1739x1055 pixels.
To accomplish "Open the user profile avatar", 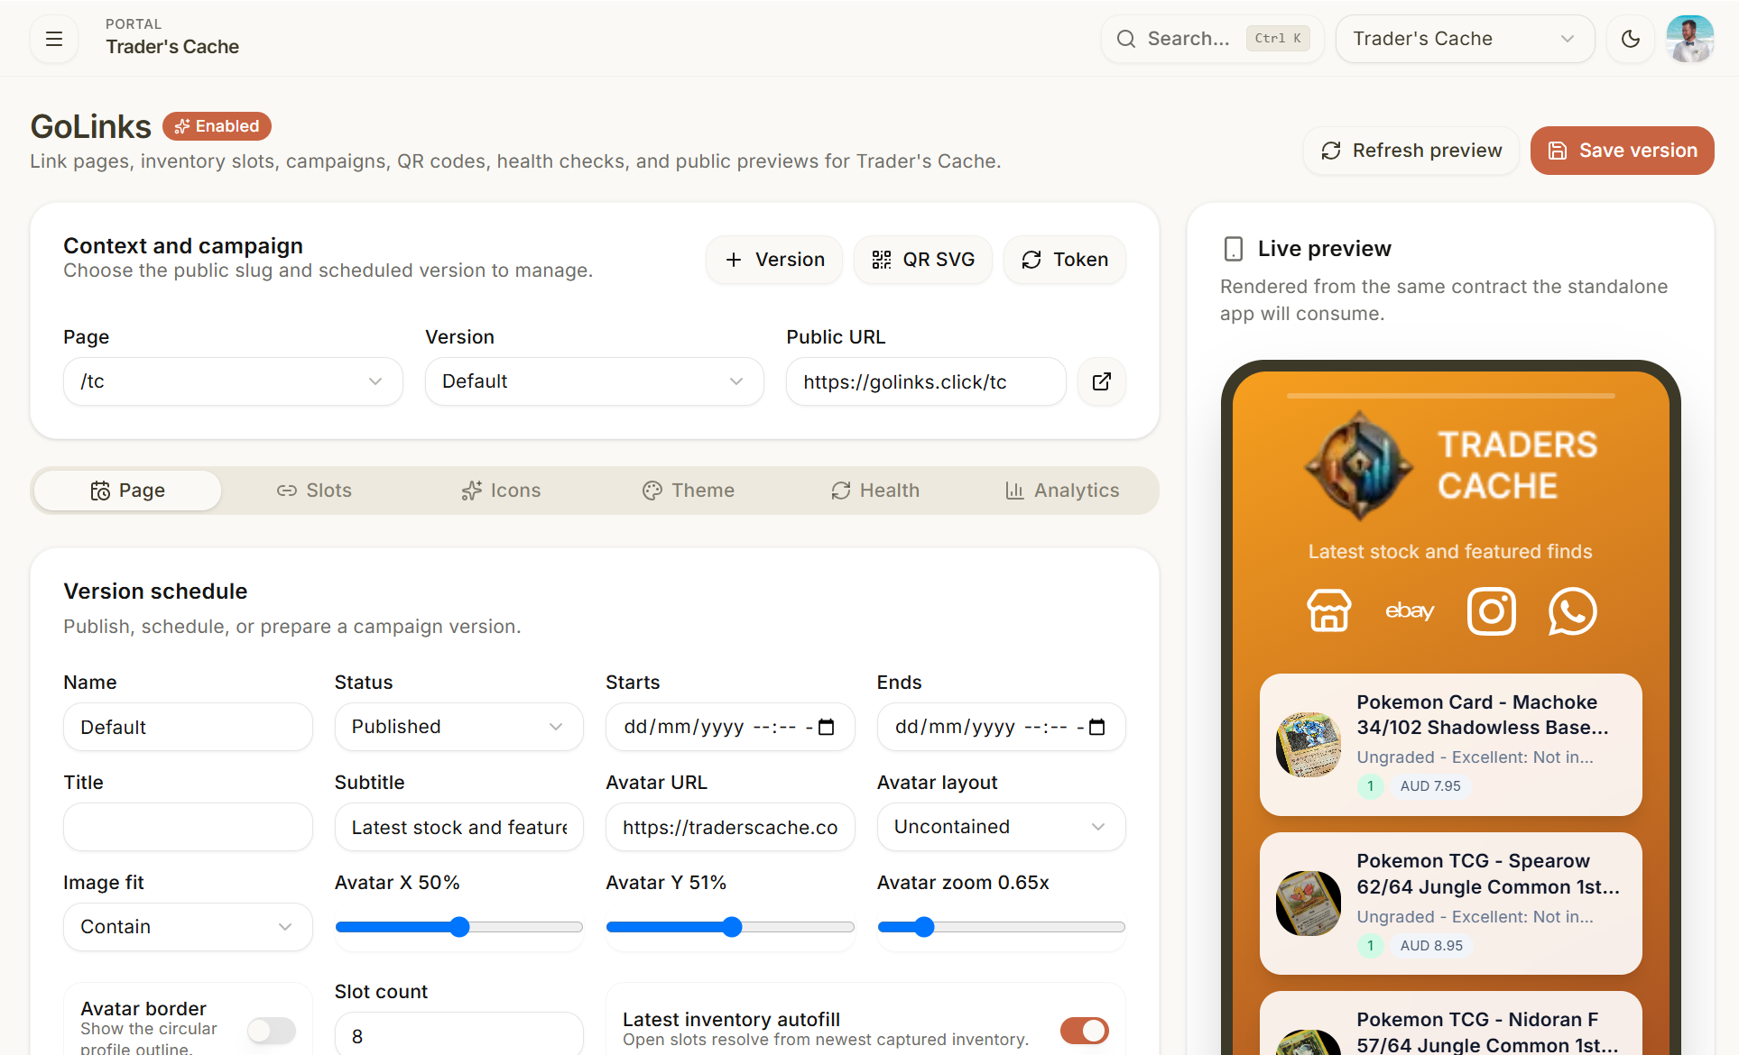I will pyautogui.click(x=1689, y=39).
